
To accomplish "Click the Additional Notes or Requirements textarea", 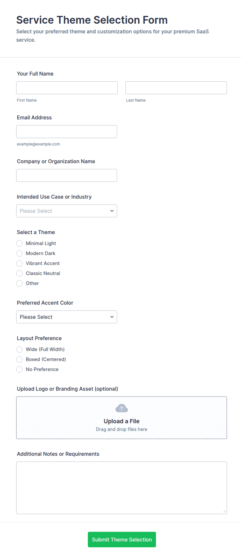I will click(122, 488).
